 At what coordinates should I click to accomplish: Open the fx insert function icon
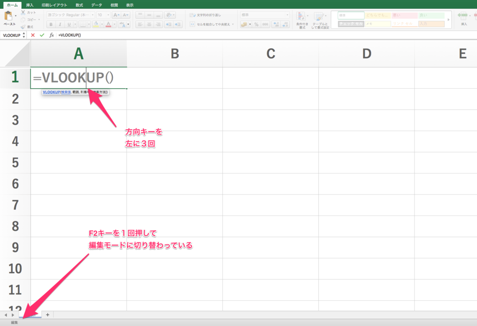[x=52, y=35]
